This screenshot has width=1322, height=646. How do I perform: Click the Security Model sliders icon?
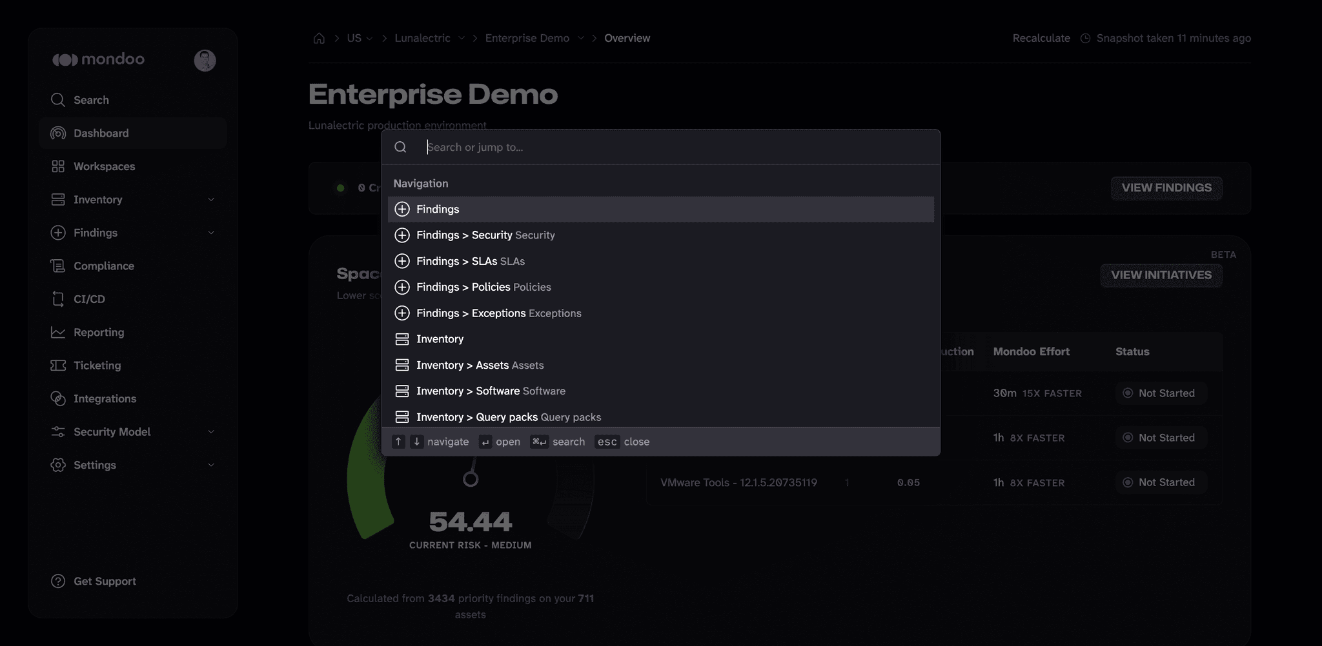click(x=58, y=432)
